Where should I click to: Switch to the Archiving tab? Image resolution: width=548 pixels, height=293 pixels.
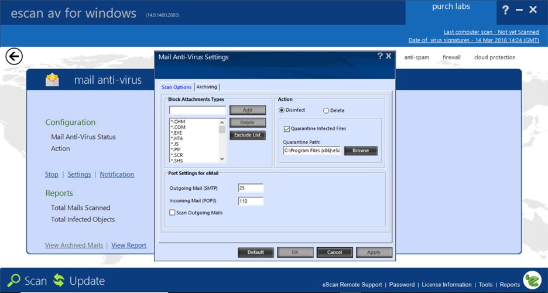point(207,87)
